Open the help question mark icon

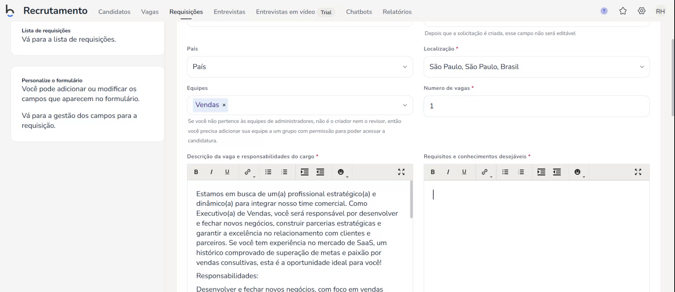point(604,11)
